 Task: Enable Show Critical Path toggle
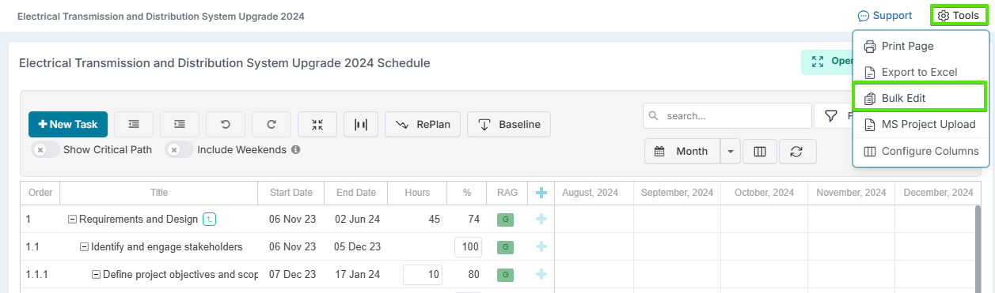coord(46,149)
